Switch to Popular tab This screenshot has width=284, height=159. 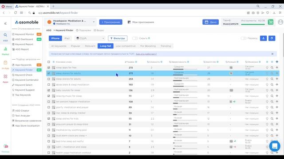75,46
